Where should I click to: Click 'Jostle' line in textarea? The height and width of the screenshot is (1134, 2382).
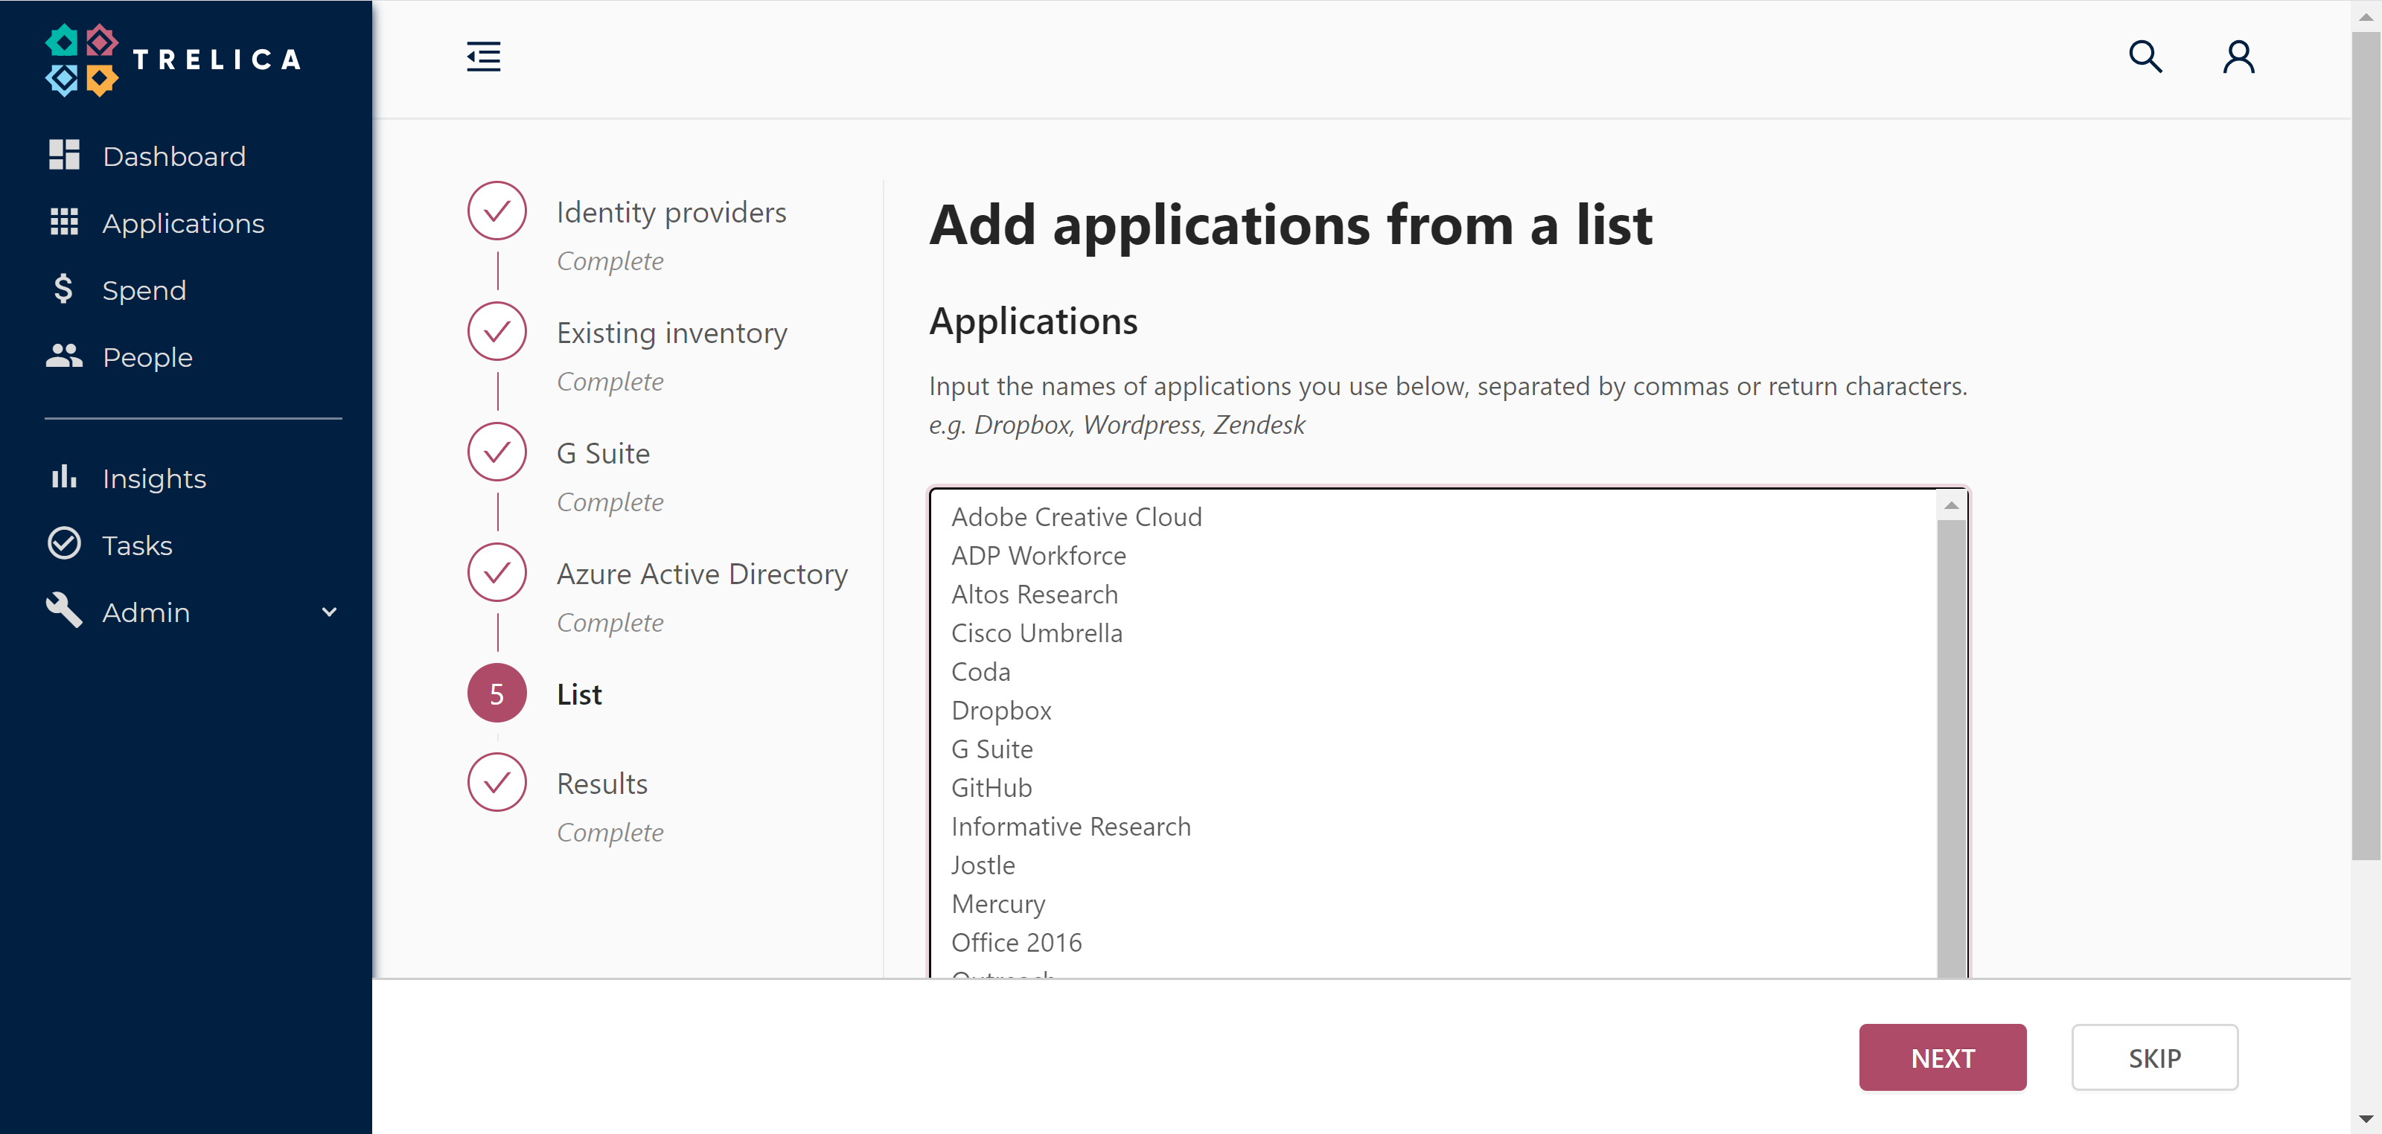coord(983,866)
